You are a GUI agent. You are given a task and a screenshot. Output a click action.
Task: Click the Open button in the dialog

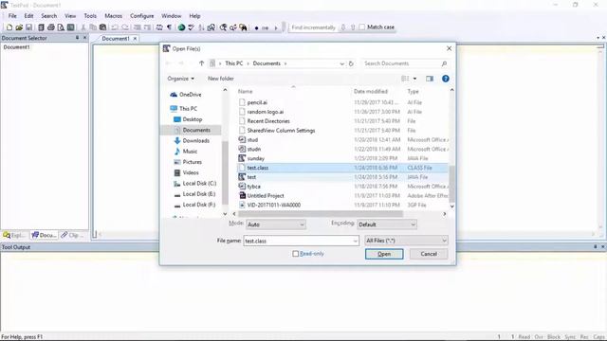click(384, 254)
